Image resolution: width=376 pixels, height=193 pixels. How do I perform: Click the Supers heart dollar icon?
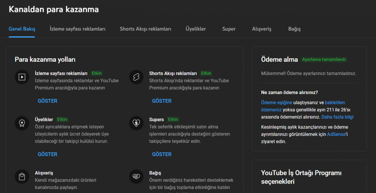point(136,123)
